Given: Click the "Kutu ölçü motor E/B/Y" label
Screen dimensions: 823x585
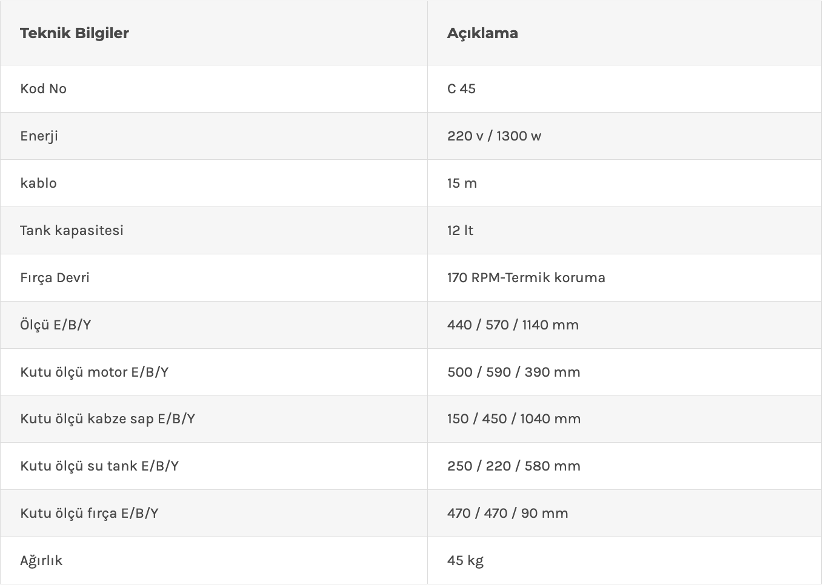Looking at the screenshot, I should [95, 372].
